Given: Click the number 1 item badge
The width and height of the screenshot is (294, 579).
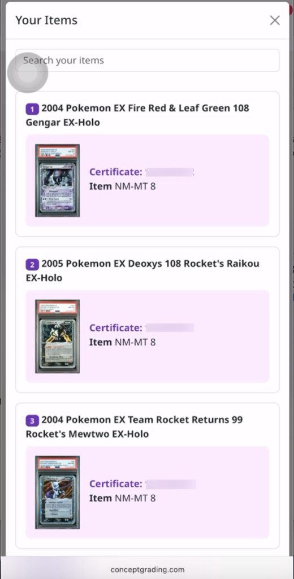Looking at the screenshot, I should (32, 109).
